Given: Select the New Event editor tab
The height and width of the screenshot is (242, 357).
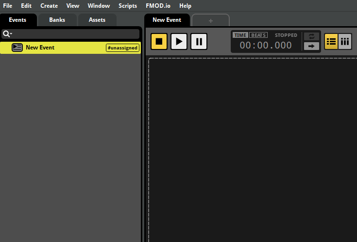Looking at the screenshot, I should click(x=167, y=20).
